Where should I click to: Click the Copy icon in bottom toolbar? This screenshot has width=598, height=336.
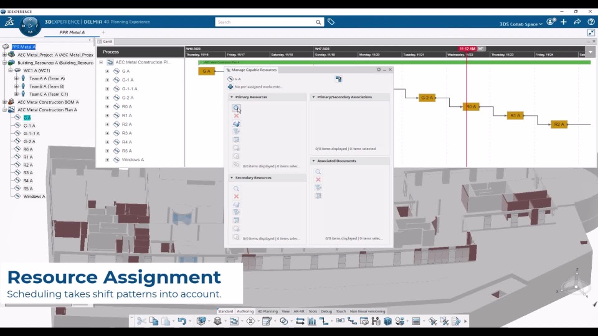coord(154,322)
